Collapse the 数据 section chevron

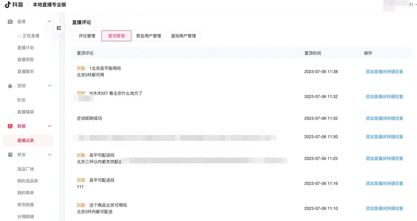pos(49,126)
